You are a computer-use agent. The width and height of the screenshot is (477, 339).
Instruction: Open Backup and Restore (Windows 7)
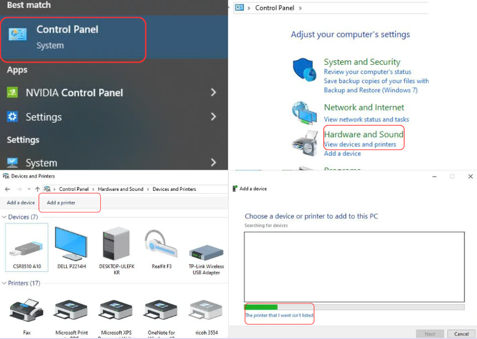(x=370, y=90)
